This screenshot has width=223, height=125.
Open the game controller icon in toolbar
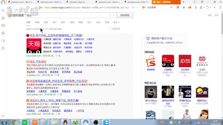pos(190,7)
